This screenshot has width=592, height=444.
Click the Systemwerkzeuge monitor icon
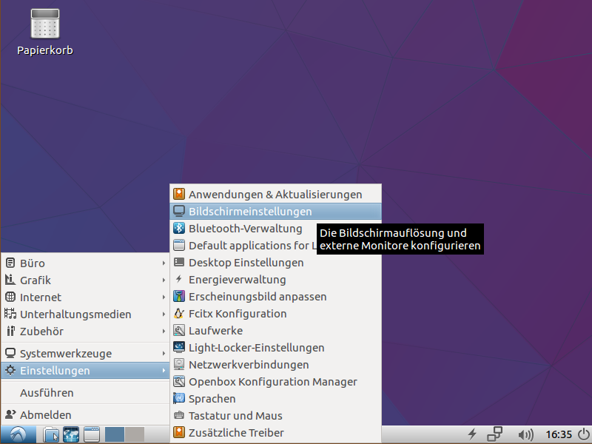pyautogui.click(x=10, y=354)
